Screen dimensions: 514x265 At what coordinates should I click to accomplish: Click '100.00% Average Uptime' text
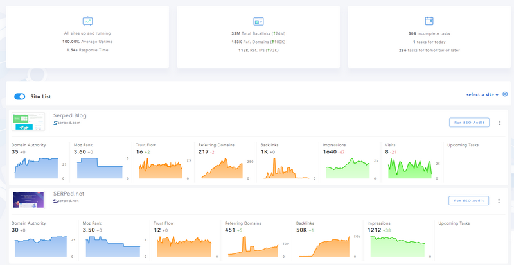[87, 42]
